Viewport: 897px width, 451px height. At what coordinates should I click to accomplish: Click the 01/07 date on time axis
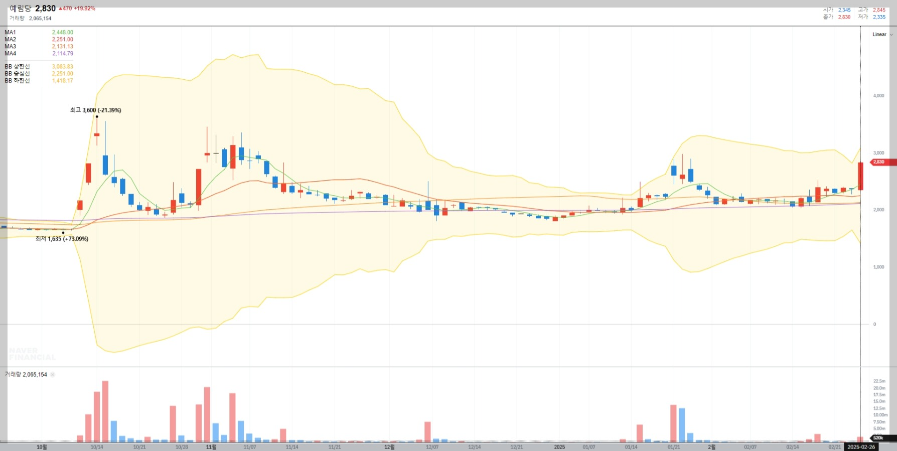(x=589, y=447)
